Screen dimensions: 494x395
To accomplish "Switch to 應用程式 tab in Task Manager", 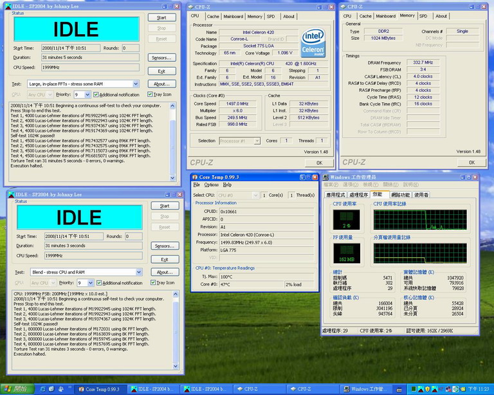I will coord(336,195).
